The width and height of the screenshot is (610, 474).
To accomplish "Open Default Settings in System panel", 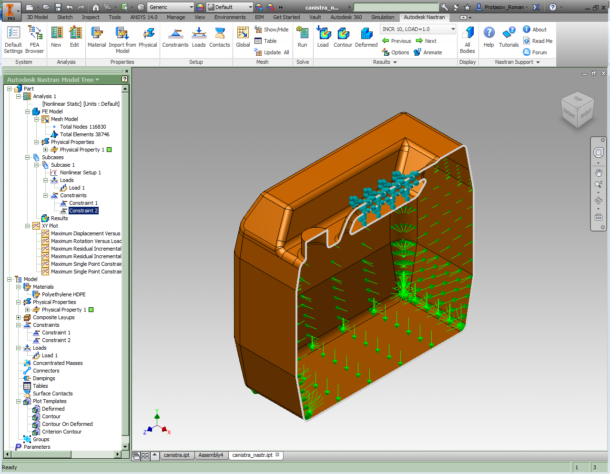I will (13, 40).
